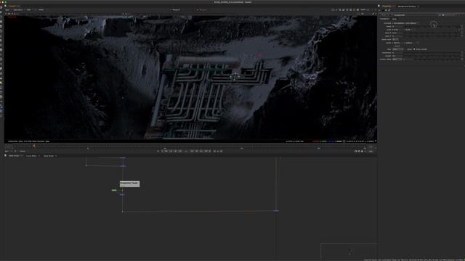This screenshot has width=465, height=261.
Task: Click the dot node at the pipe corner
Action: point(123,211)
